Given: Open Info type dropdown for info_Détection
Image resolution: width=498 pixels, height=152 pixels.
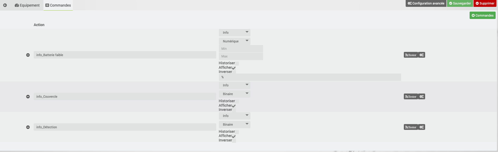Looking at the screenshot, I should (x=235, y=116).
